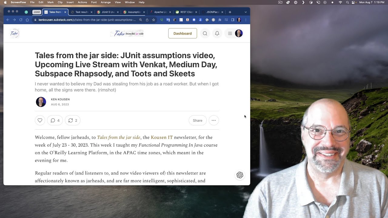Bookmark this page with star icon

[153, 20]
